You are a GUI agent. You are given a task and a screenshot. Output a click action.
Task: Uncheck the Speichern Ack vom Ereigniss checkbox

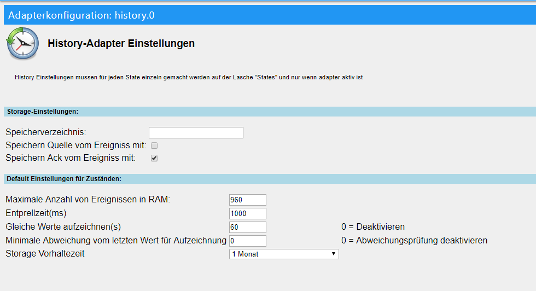coord(154,158)
